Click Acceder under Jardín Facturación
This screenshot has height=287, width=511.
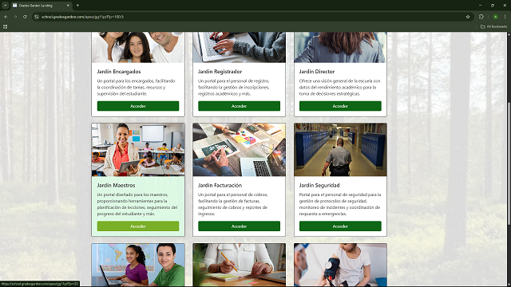[239, 226]
